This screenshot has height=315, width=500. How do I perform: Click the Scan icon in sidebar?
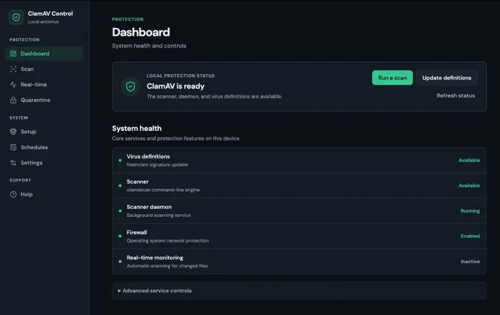13,69
